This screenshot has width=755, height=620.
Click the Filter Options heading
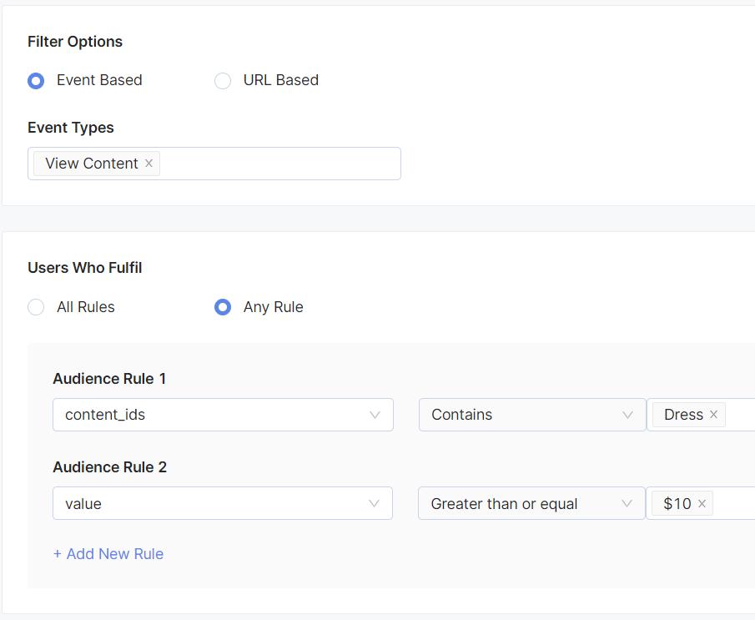point(75,42)
